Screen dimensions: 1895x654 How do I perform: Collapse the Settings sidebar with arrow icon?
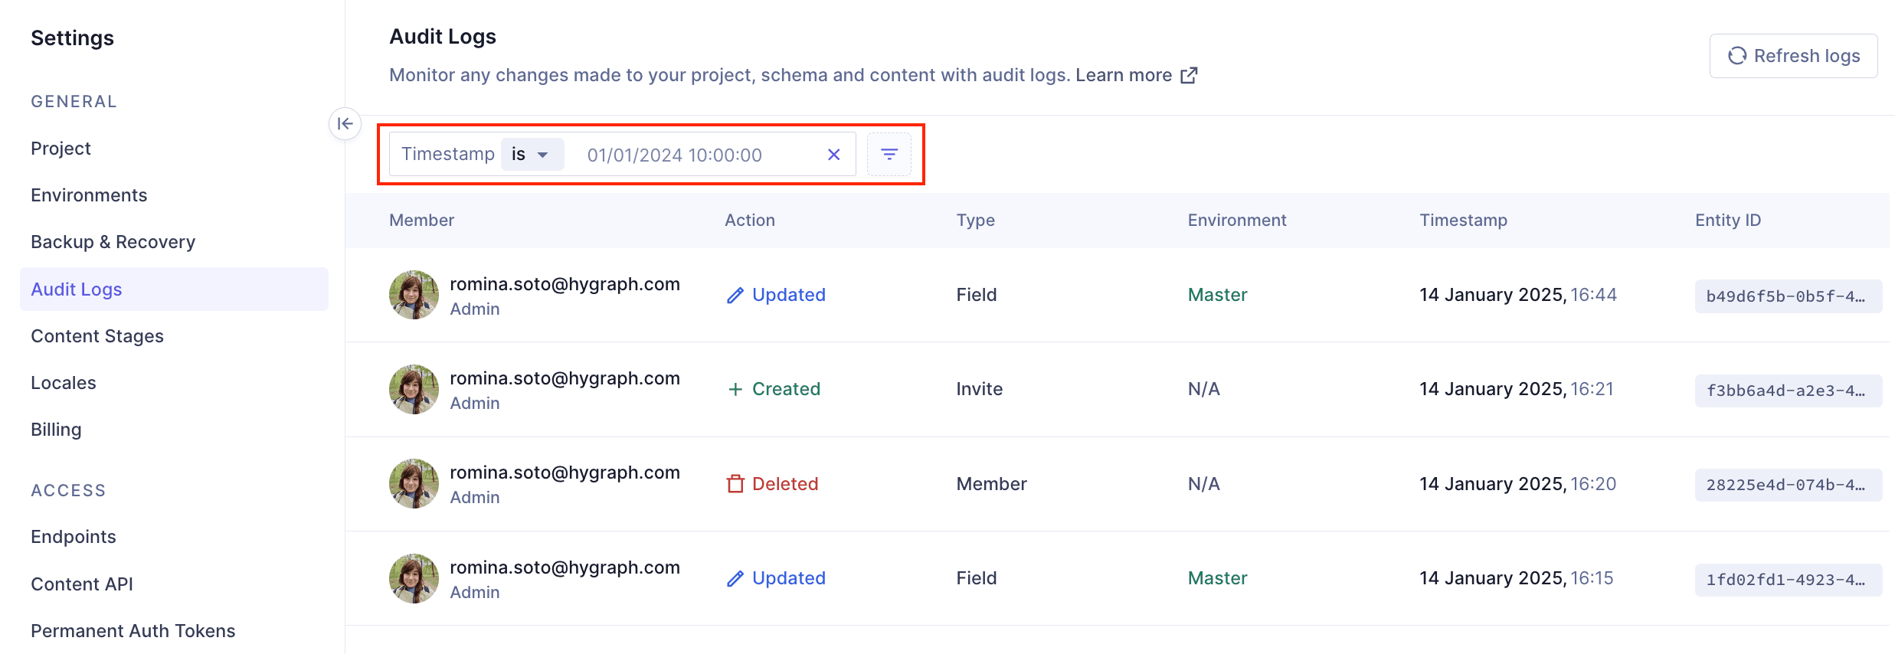(345, 123)
